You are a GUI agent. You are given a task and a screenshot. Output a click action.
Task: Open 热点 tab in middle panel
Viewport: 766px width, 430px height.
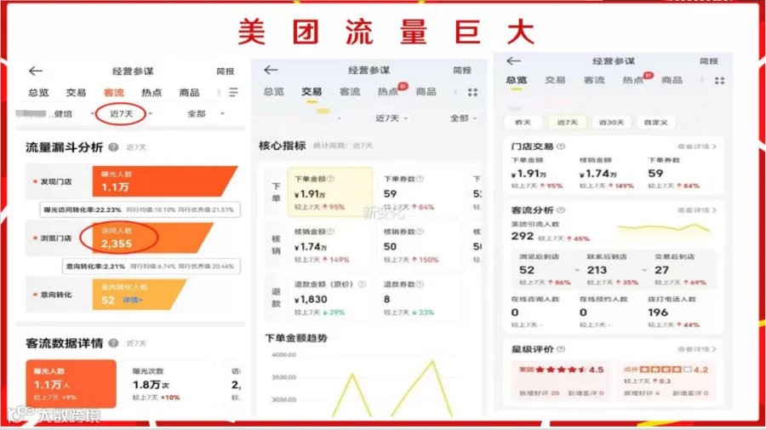388,91
